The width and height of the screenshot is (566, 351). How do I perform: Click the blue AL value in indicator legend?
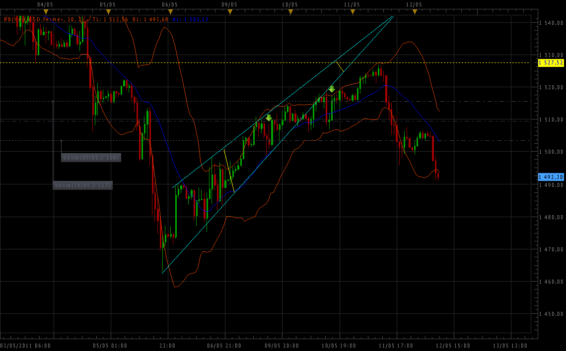click(190, 20)
